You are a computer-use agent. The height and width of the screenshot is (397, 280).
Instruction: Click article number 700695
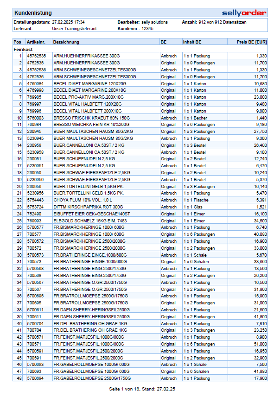34,303
